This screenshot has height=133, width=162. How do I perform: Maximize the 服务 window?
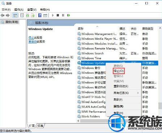tap(146, 3)
